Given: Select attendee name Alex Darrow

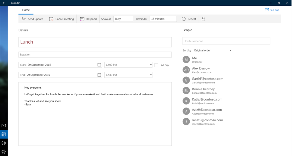Looking at the screenshot, I should [x=201, y=68].
